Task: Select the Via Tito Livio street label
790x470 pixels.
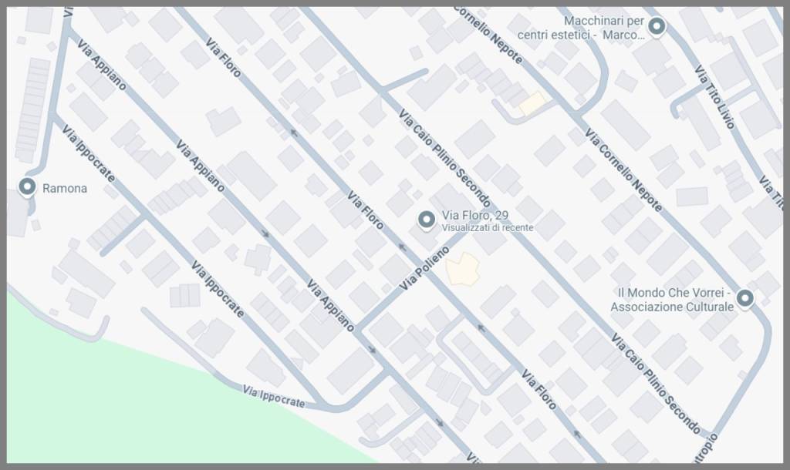Action: coord(714,96)
